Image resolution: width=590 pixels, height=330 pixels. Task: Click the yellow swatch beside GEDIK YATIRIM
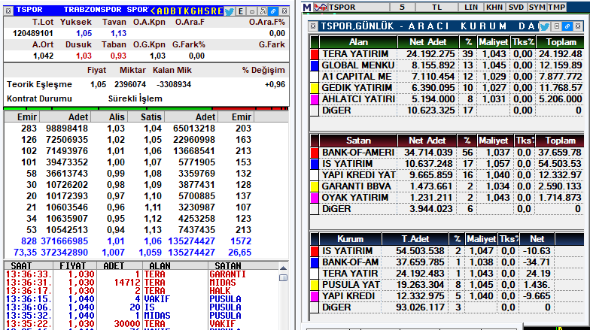click(315, 88)
